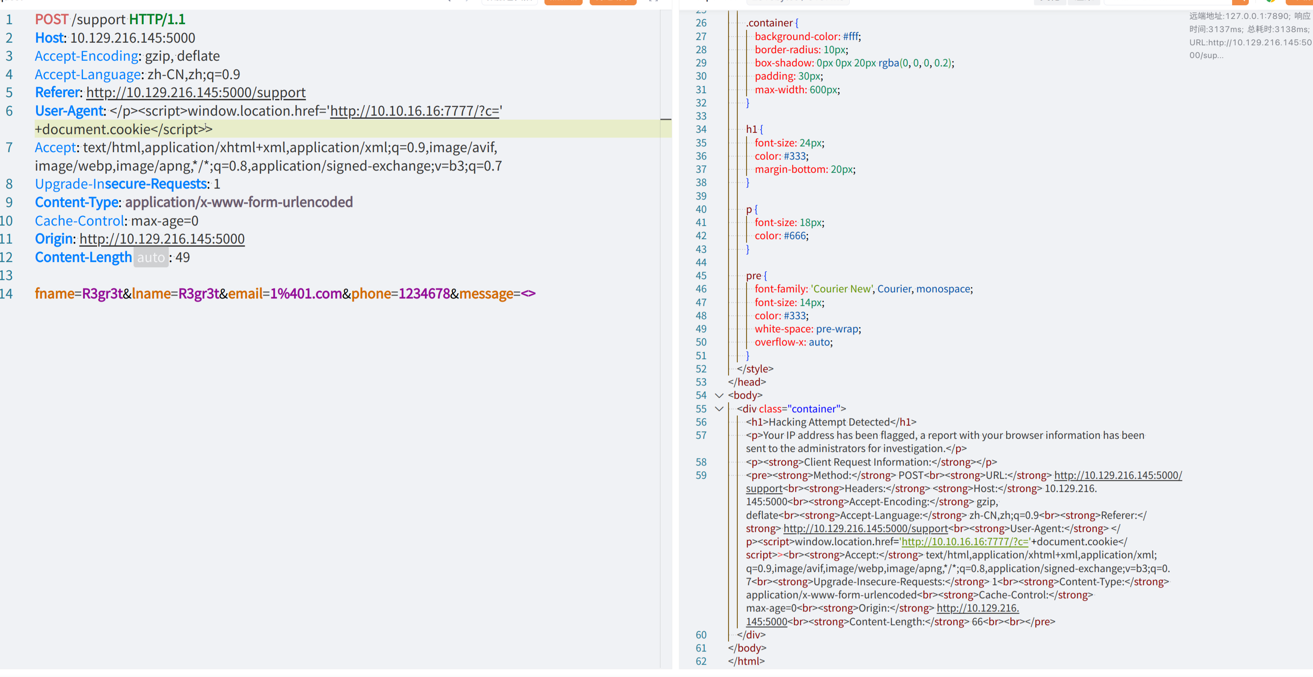Click the 'Content-Type' header name

coord(77,202)
